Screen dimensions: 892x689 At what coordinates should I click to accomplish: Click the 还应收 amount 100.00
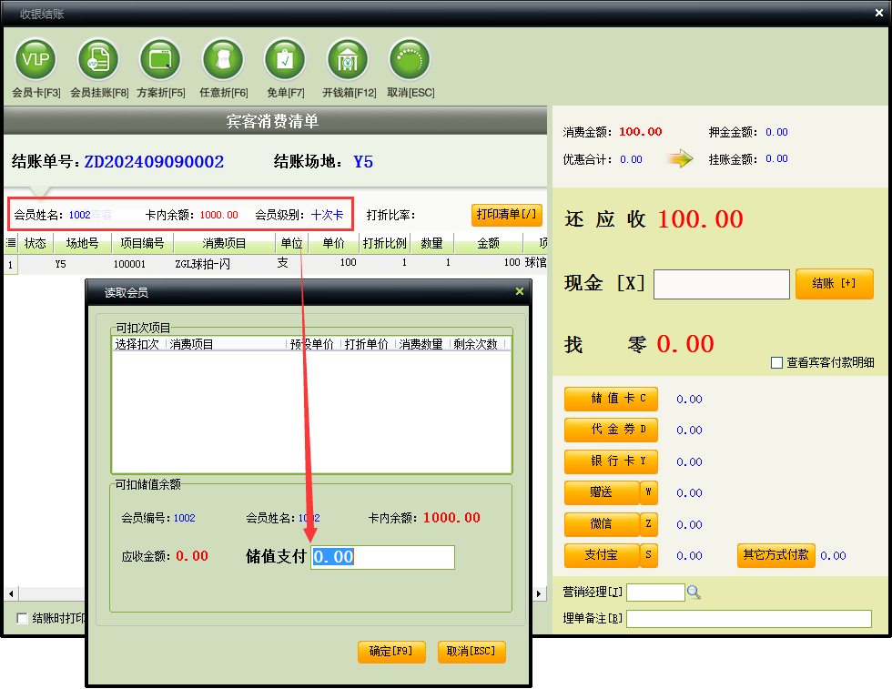tap(700, 219)
